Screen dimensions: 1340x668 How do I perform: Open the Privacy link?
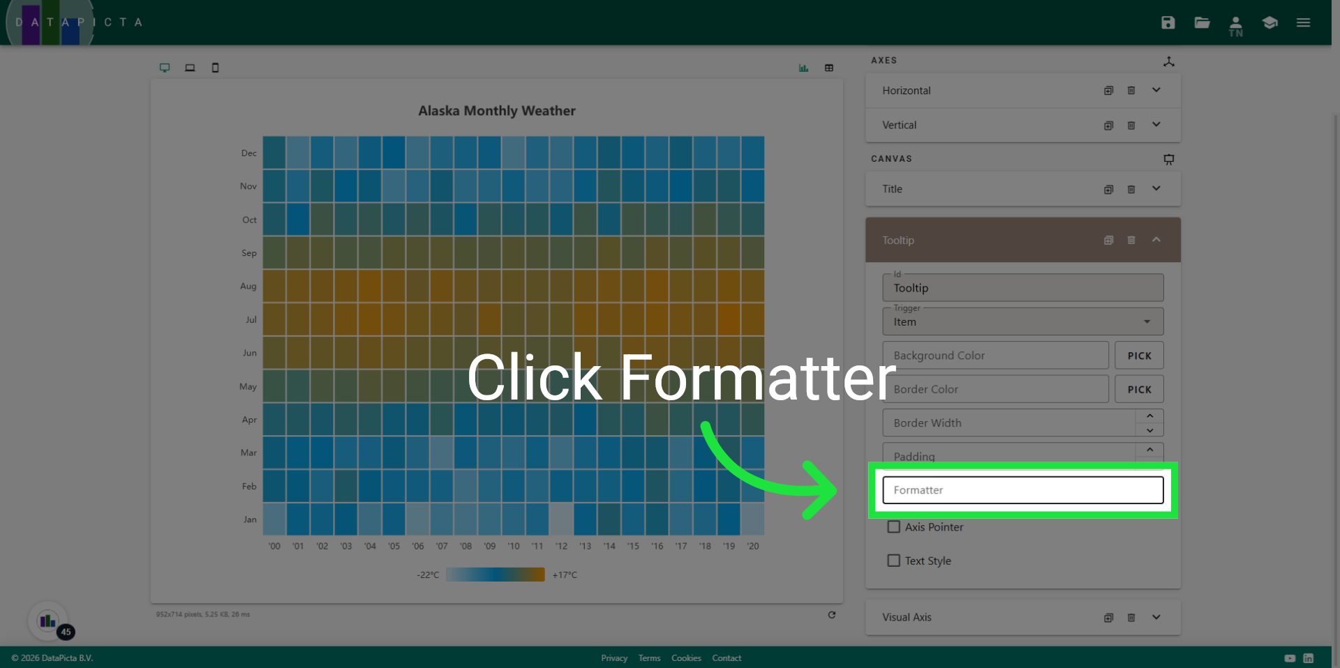tap(614, 658)
